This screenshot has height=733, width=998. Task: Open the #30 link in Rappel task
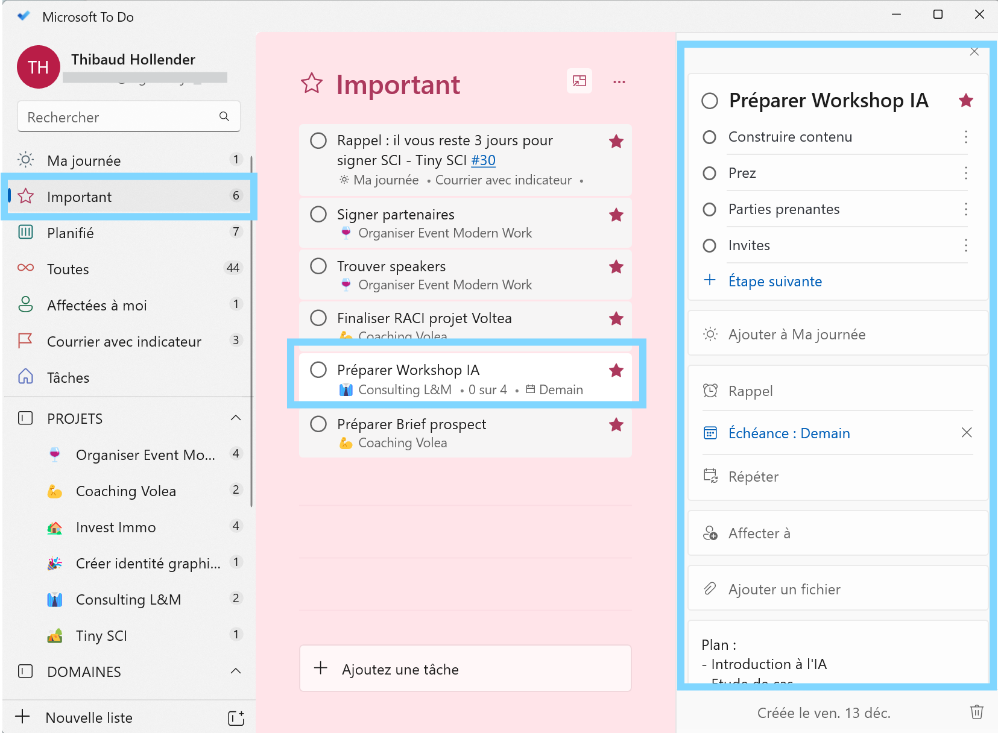click(x=483, y=160)
